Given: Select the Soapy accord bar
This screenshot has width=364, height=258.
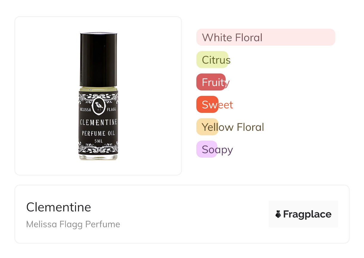Looking at the screenshot, I should coord(207,149).
